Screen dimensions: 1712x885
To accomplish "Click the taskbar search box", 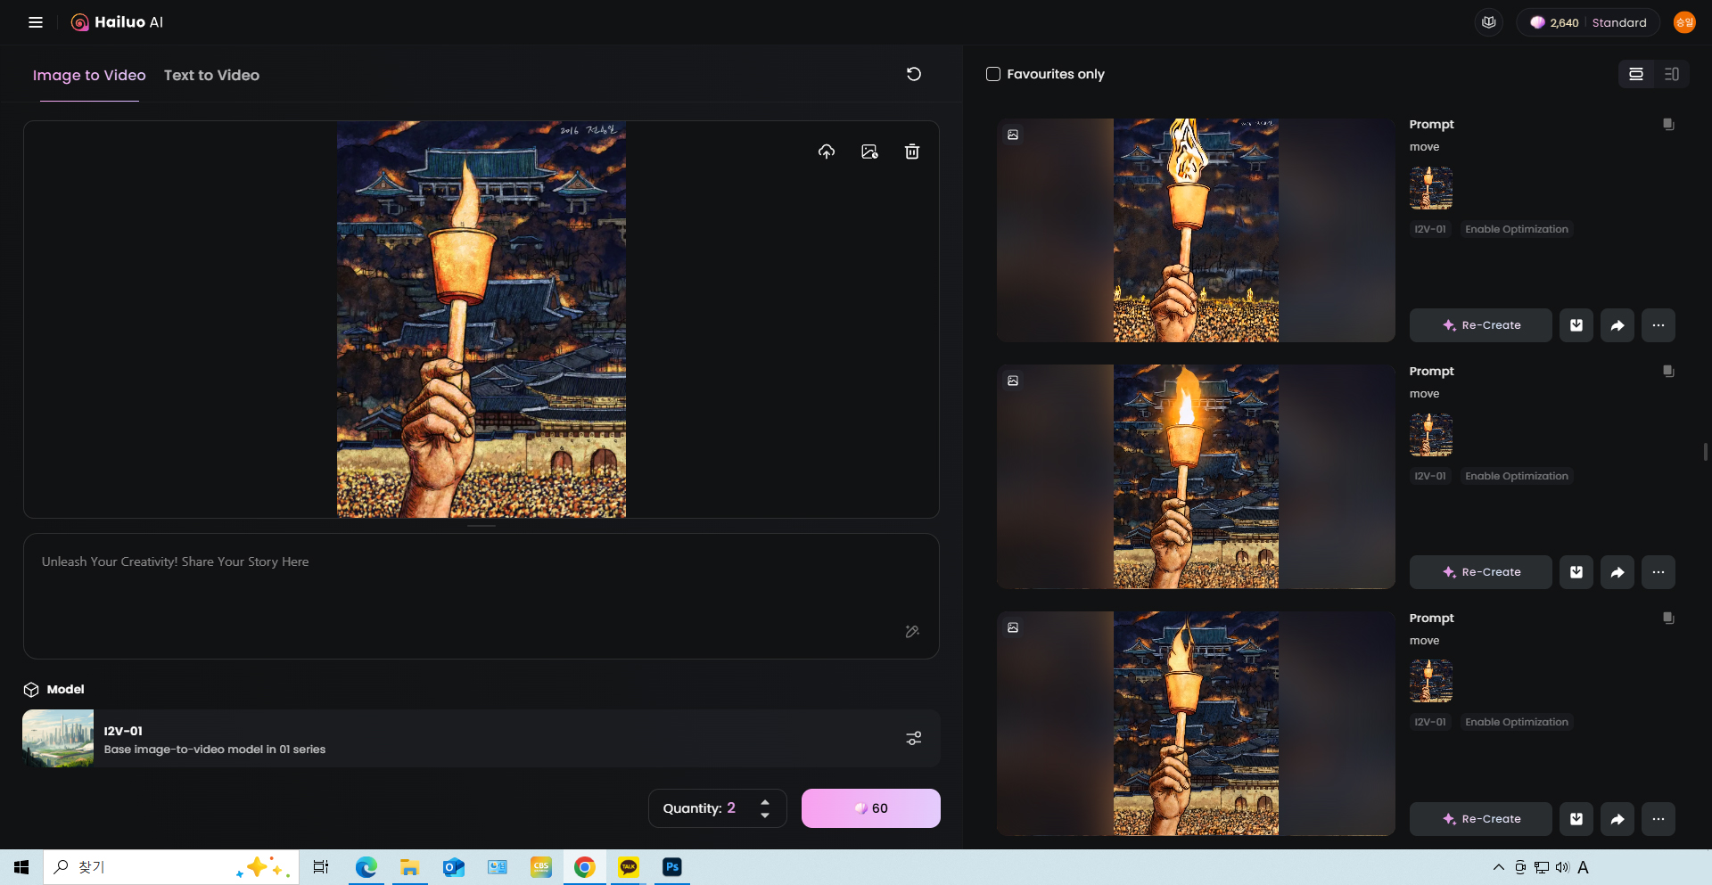I will [171, 867].
